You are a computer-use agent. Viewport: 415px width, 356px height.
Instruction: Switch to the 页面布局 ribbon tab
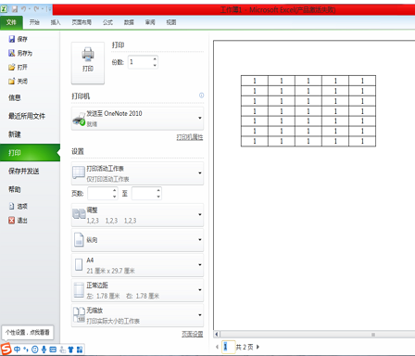82,22
